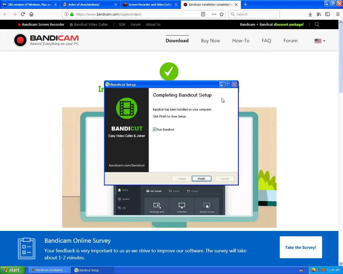Click bandicam.com/bandicut text in dialog
Viewport: 343px width, 274px height.
coord(127,165)
